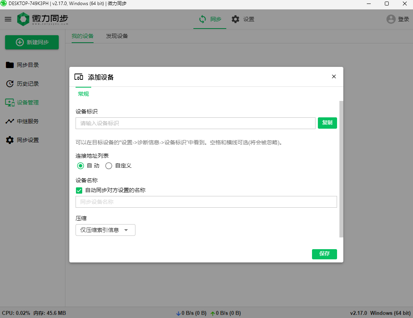413x318 pixels.
Task: Click the 微力同步 logo
Action: pos(42,18)
